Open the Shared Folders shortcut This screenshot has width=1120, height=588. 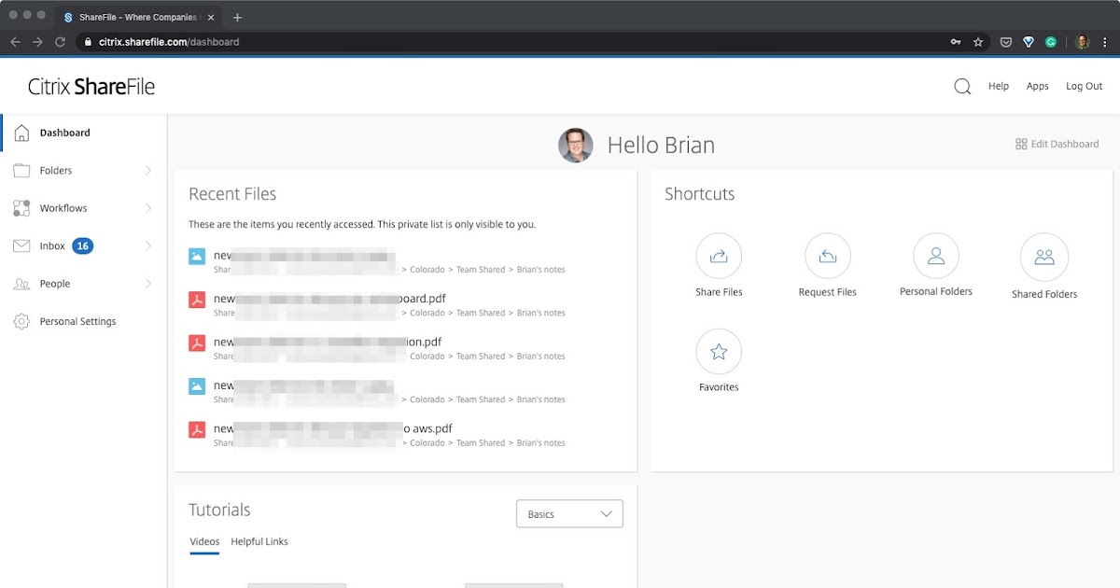(x=1043, y=255)
